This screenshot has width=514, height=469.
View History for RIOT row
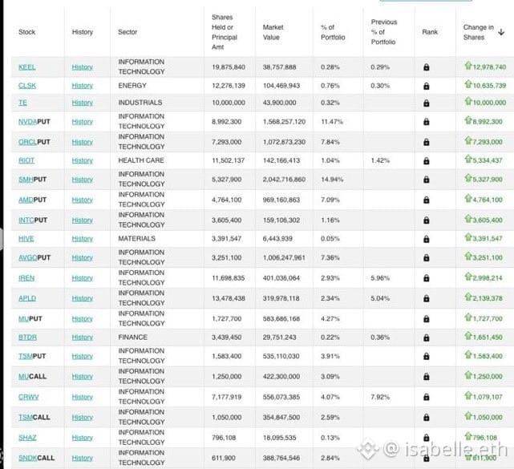tap(83, 160)
